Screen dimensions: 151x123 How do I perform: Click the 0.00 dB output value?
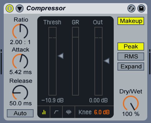(98, 100)
